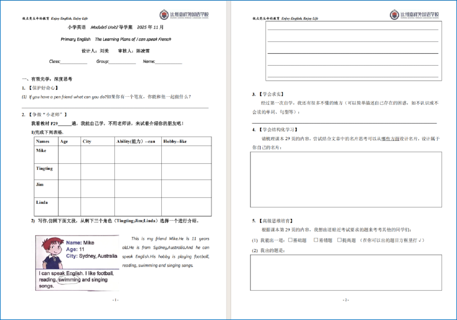
Task: Click the Group blank line
Action: [x=122, y=62]
